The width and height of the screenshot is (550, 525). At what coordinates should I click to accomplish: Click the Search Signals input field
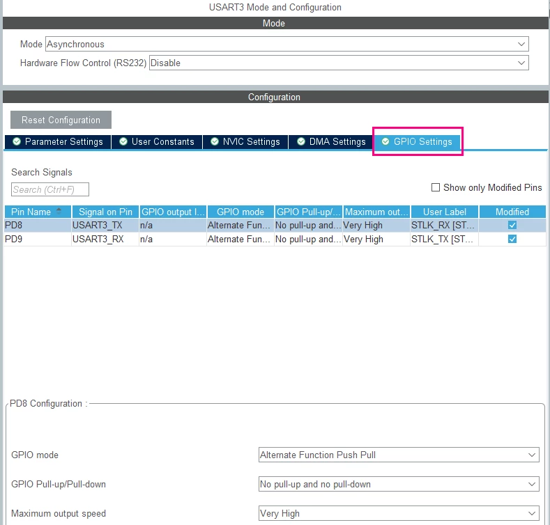click(50, 189)
